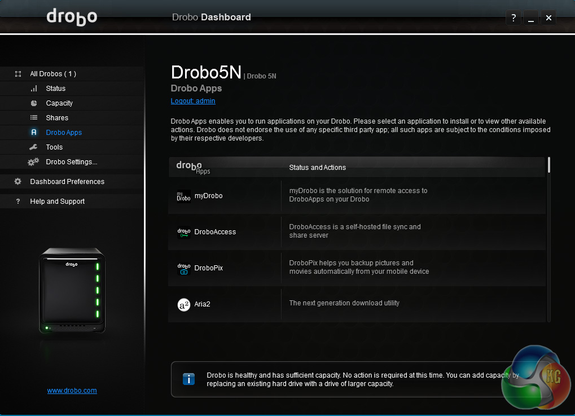Select All Drobos (1) in sidebar
Screen dimensions: 575x416
[53, 74]
